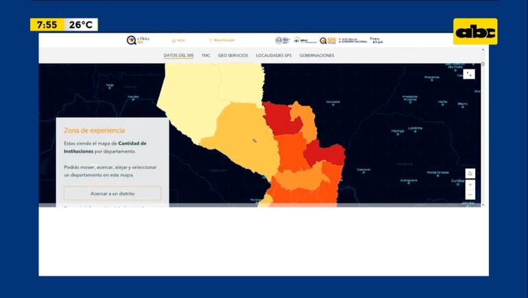528x298 pixels.
Task: Select the LOCALIDADES SPS tab
Action: pyautogui.click(x=274, y=55)
